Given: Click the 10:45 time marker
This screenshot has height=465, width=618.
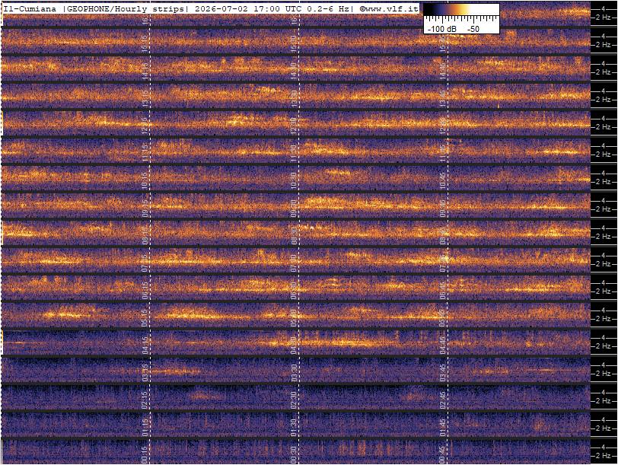Looking at the screenshot, I should point(443,180).
